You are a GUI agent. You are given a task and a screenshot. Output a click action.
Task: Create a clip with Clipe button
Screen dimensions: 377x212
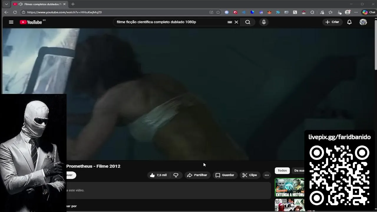pos(250,175)
